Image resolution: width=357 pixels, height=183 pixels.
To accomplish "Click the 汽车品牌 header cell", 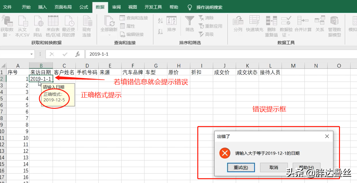I will (133, 72).
